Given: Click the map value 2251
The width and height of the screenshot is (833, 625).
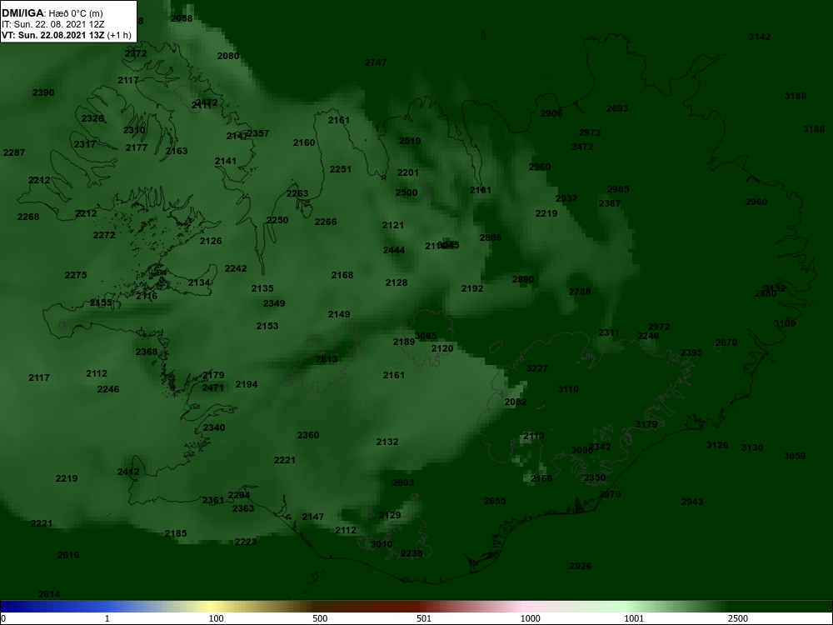Looking at the screenshot, I should 340,169.
